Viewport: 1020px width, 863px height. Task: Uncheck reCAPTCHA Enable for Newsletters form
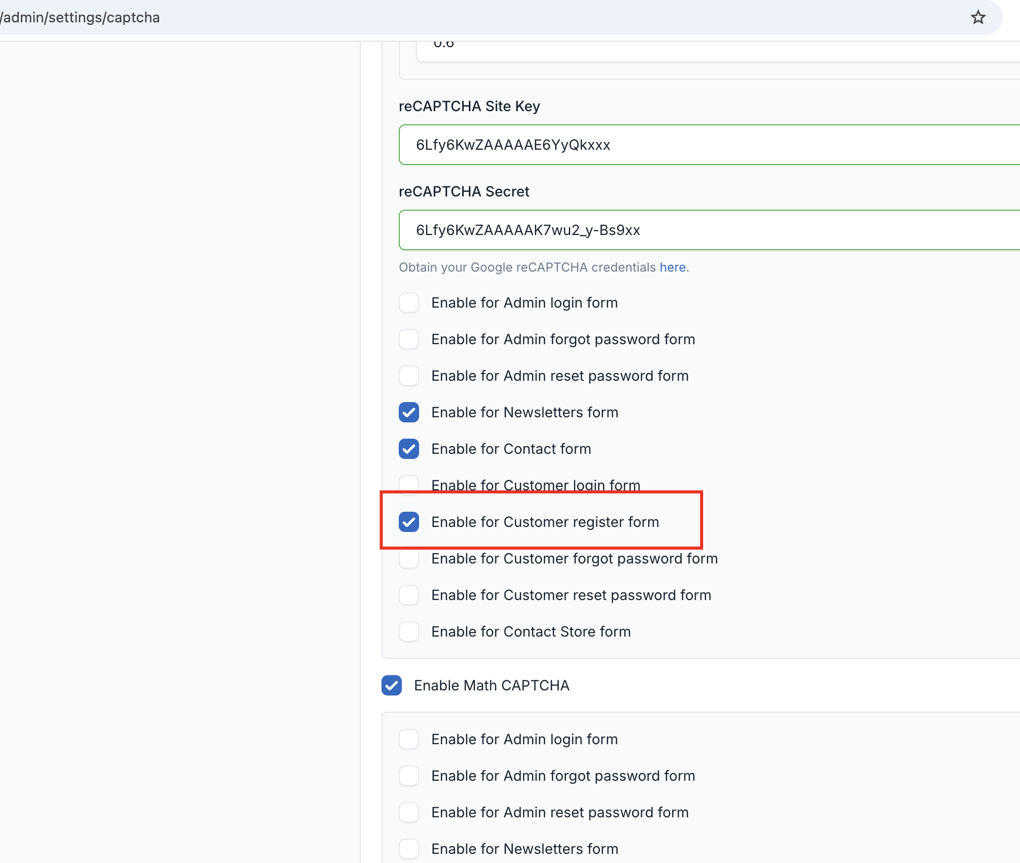pos(409,412)
